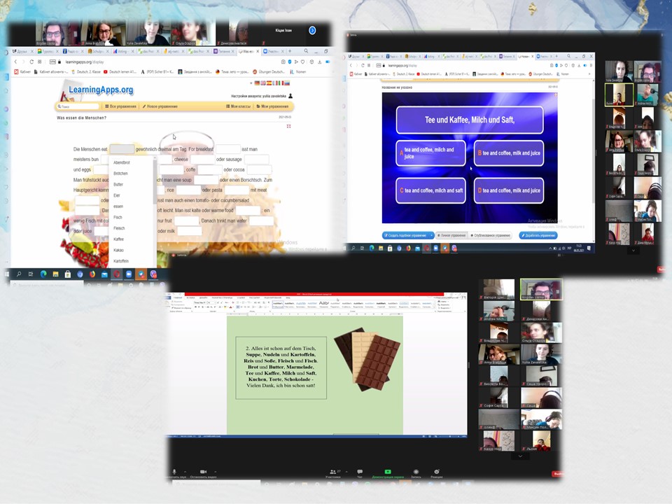Select quiz answer D 'tea and coffee, milk and juice'
This screenshot has width=672, height=504.
(509, 190)
